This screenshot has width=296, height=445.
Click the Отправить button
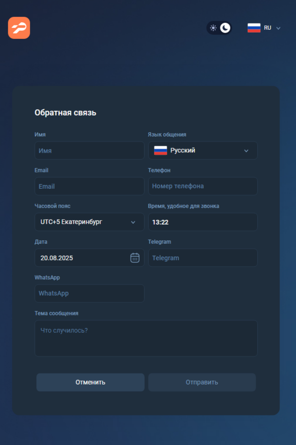pos(202,382)
